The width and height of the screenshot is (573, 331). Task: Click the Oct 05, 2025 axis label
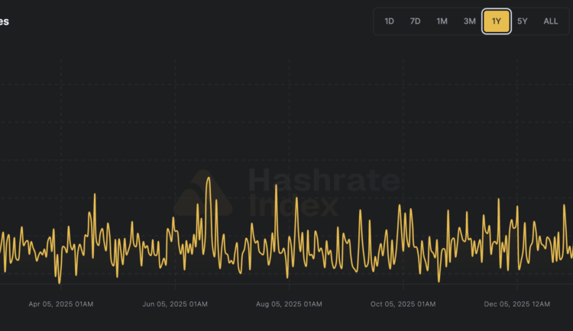coord(403,304)
